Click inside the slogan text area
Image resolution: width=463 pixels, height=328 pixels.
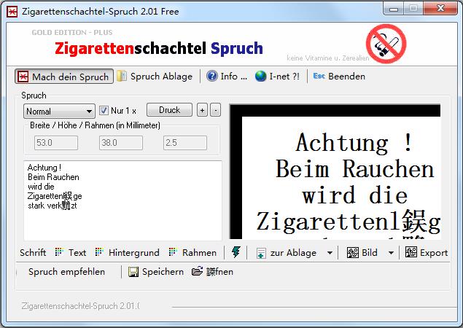(122, 200)
